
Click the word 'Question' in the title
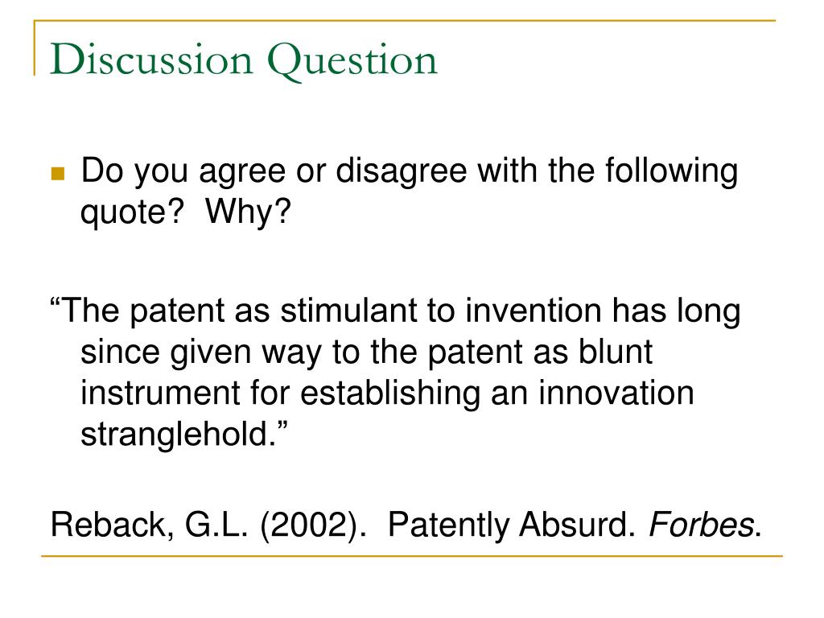(352, 62)
